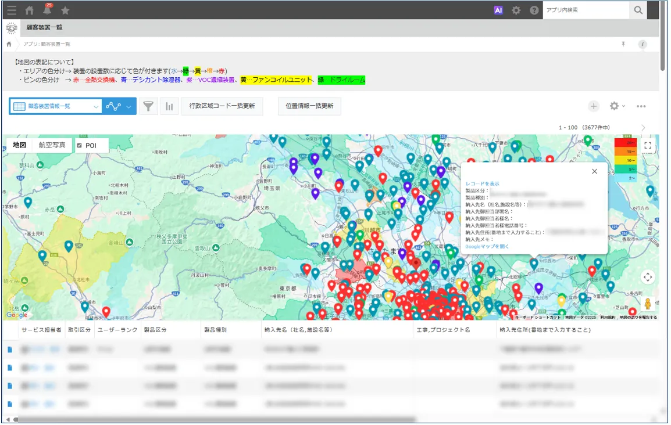Click the map camera controls button
The height and width of the screenshot is (425, 671).
point(648,277)
